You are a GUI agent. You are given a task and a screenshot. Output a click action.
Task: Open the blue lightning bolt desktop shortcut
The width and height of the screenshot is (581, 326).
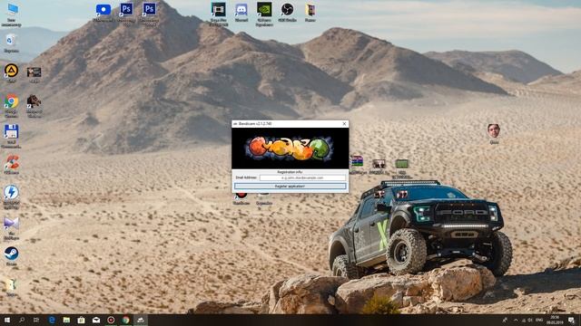coord(11,197)
